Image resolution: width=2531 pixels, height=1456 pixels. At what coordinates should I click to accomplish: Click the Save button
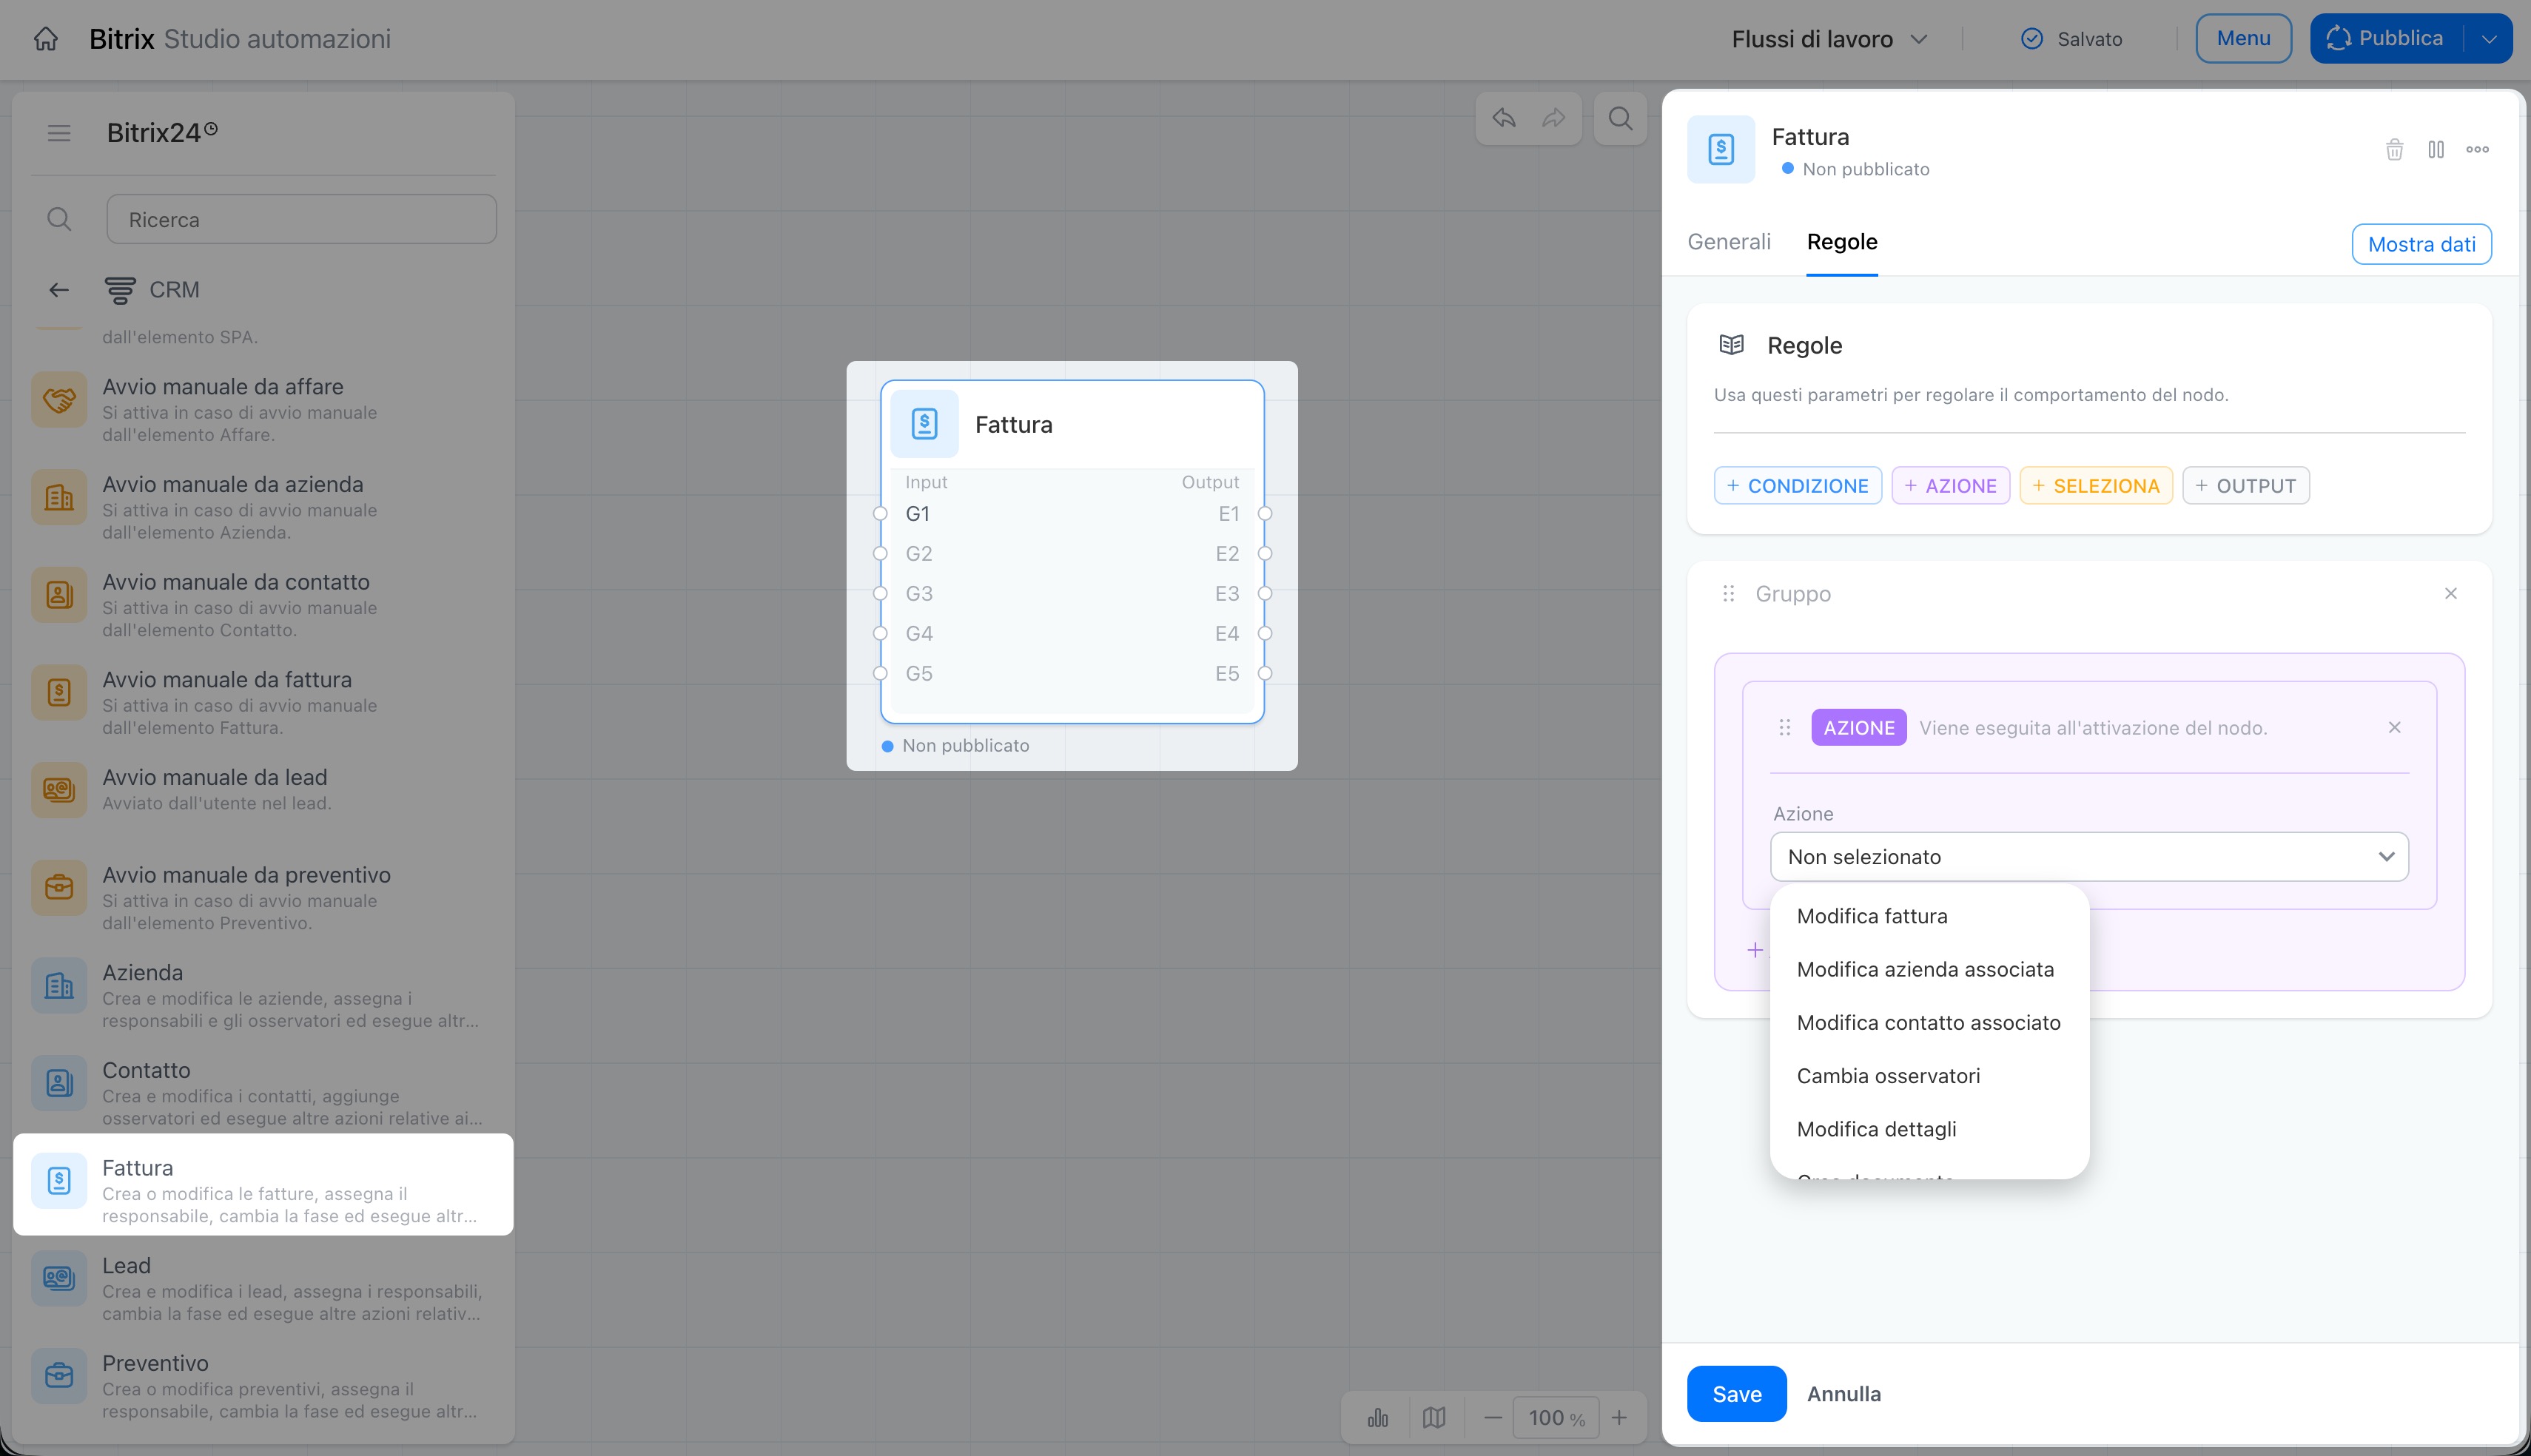click(x=1736, y=1394)
